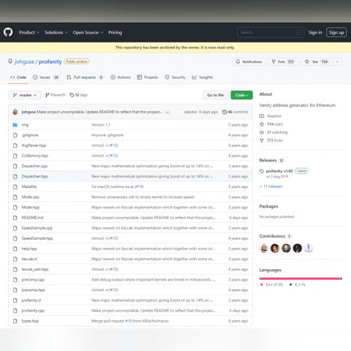Open the img folder
Image resolution: width=351 pixels, height=351 pixels.
click(25, 125)
